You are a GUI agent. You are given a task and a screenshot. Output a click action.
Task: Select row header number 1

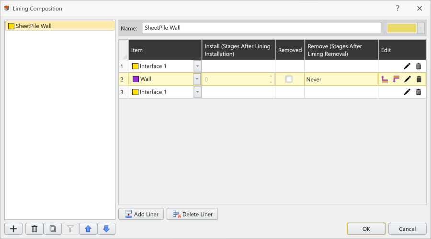(x=124, y=66)
